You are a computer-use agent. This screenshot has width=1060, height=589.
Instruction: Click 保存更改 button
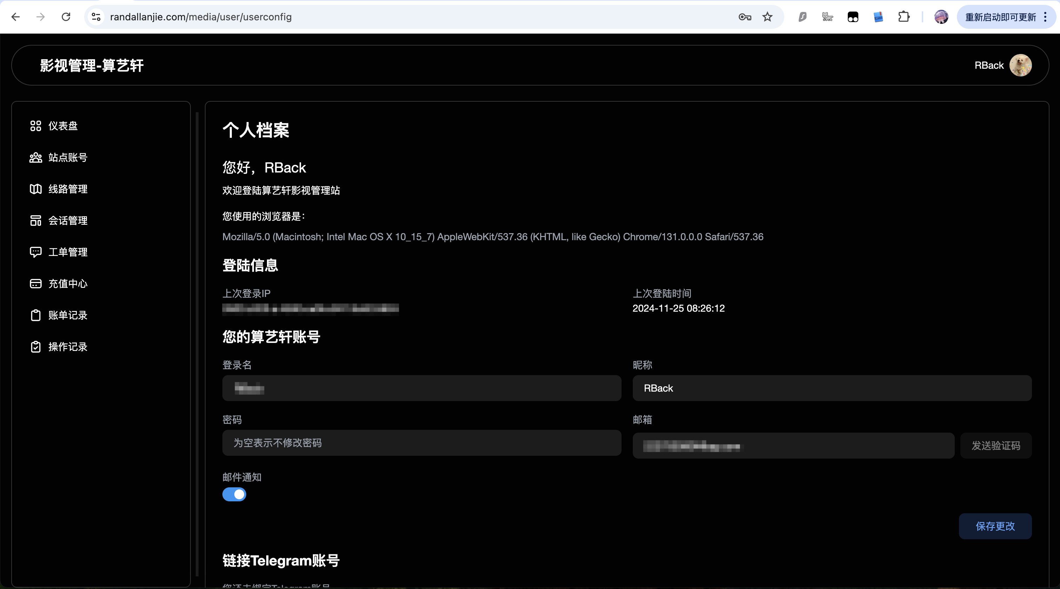[995, 526]
